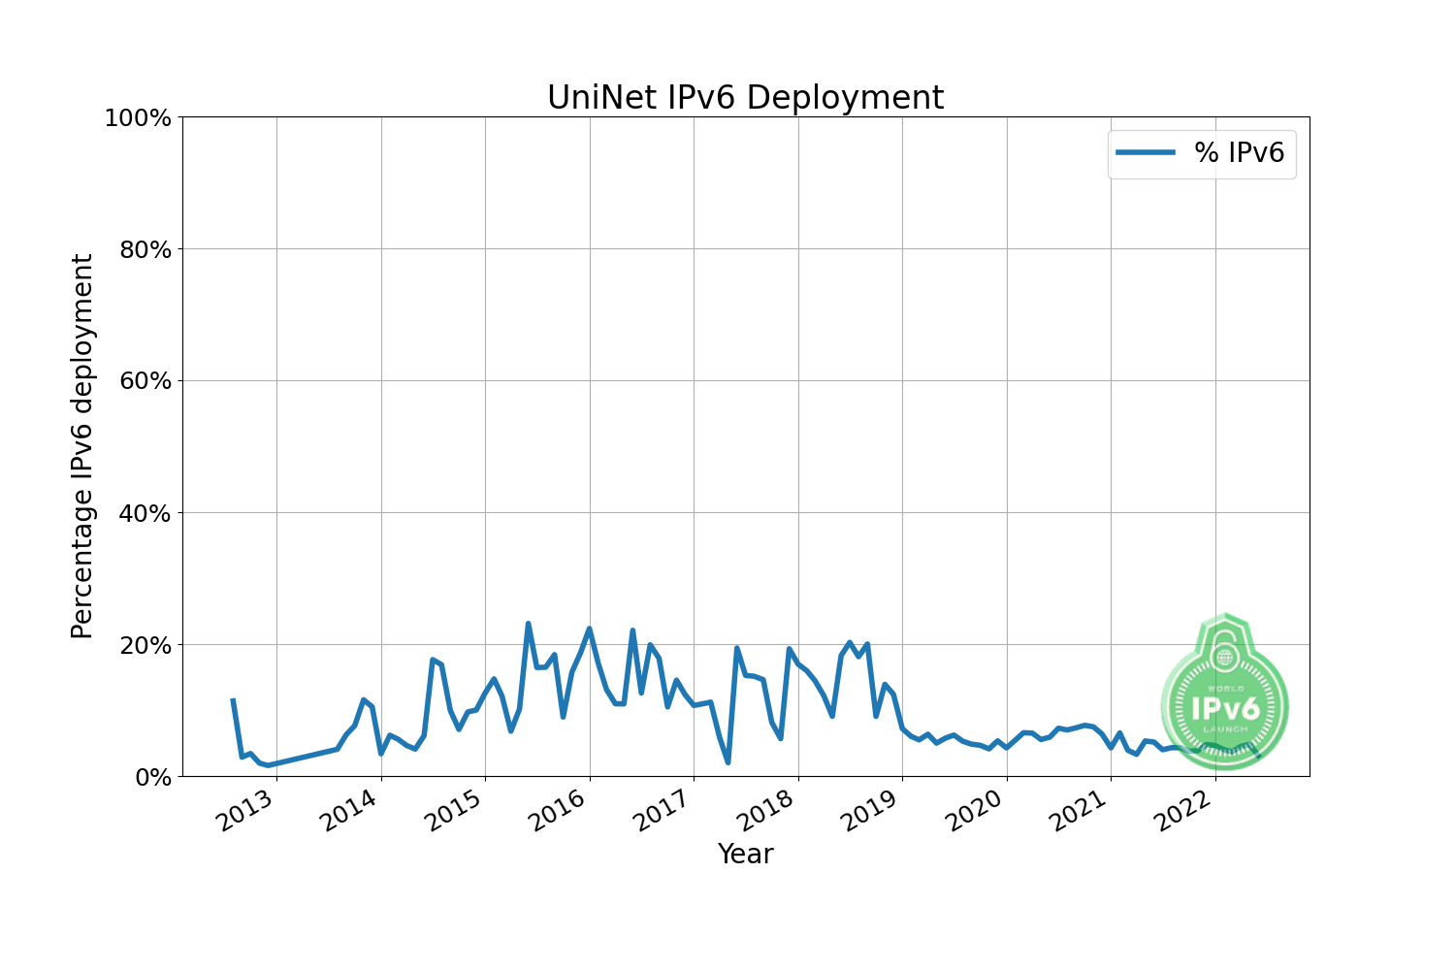Image resolution: width=1455 pixels, height=970 pixels.
Task: Click the blue line sample in the legend
Action: coord(1145,152)
